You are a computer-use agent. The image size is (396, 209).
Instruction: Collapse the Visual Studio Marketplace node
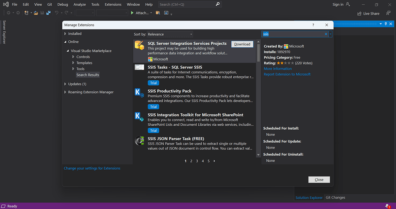[x=68, y=51]
